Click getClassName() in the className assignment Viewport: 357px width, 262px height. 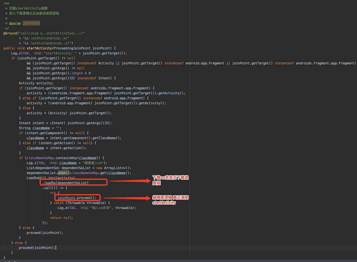106,138
